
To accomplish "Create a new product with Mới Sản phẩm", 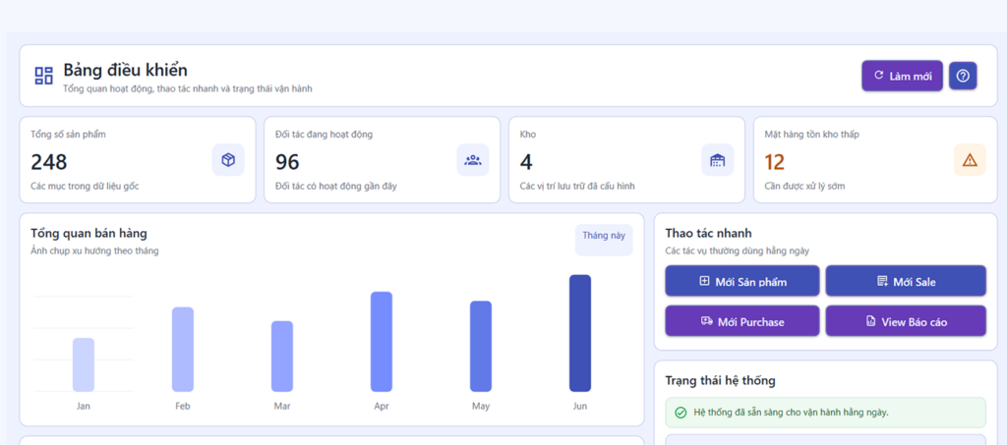I will coord(742,281).
